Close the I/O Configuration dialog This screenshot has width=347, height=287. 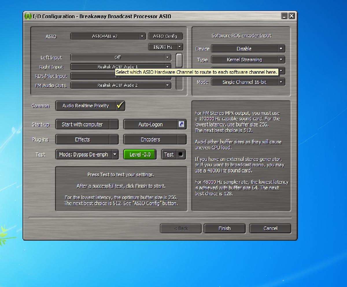[291, 16]
